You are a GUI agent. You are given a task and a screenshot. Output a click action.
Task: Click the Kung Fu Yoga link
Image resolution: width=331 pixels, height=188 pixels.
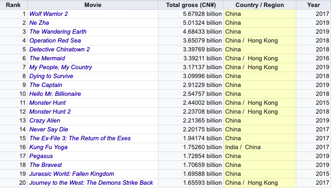pos(48,147)
